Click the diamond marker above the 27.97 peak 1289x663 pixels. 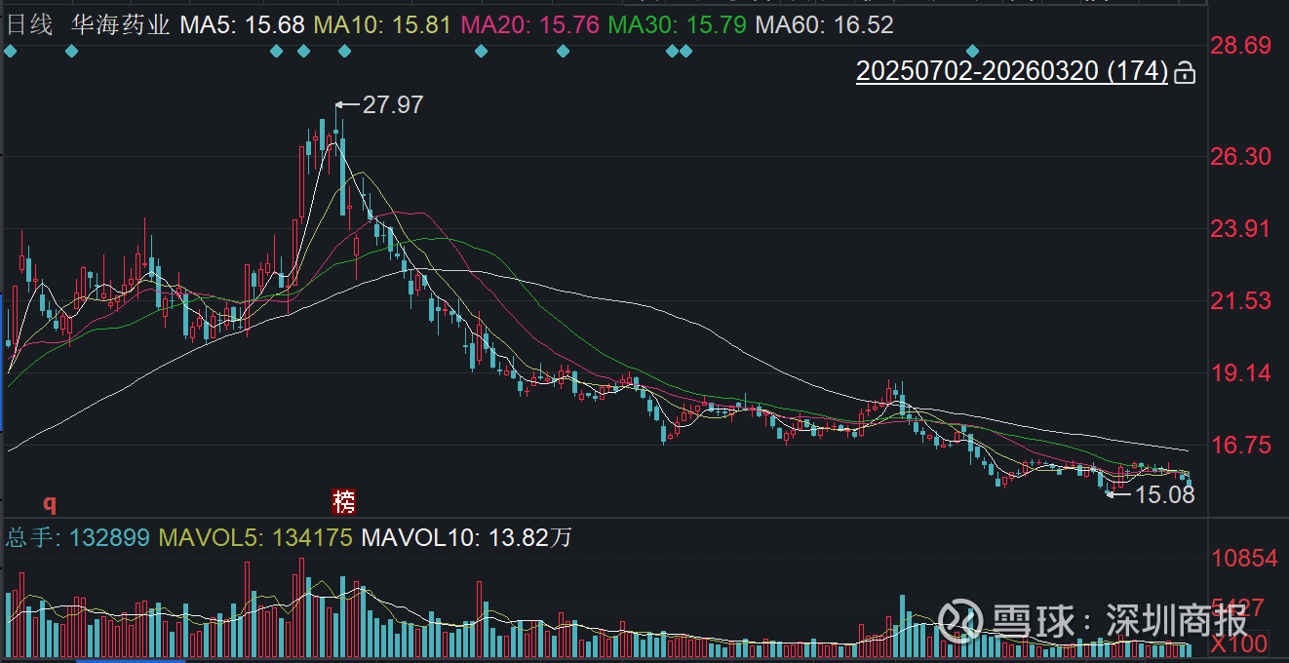(x=344, y=51)
